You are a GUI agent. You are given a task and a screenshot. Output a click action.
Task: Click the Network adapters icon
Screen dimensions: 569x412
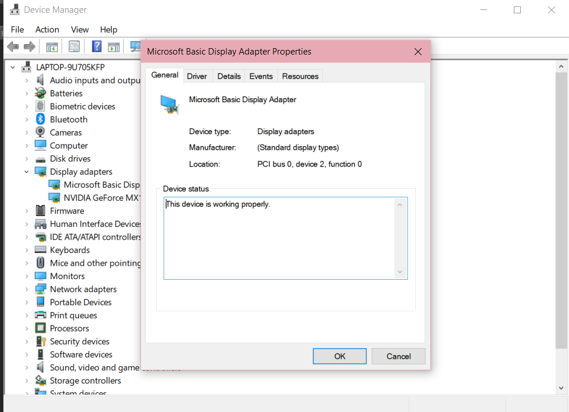(x=40, y=289)
